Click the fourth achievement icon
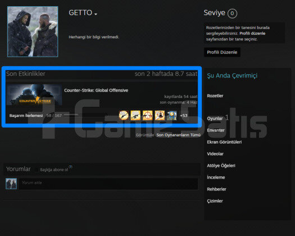 coord(160,115)
